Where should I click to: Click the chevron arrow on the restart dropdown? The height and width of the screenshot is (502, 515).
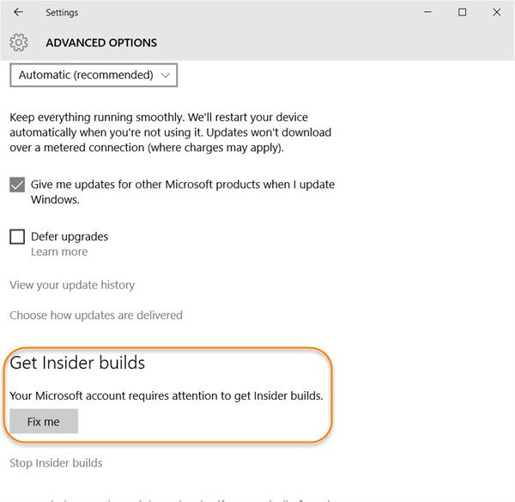pyautogui.click(x=166, y=75)
